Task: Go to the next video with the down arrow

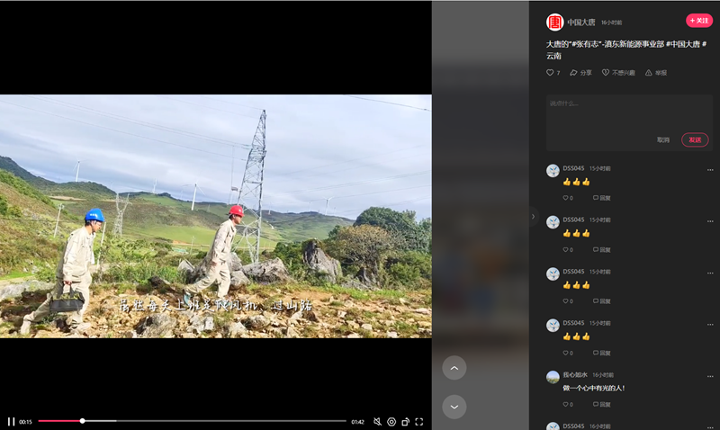Action: [454, 407]
